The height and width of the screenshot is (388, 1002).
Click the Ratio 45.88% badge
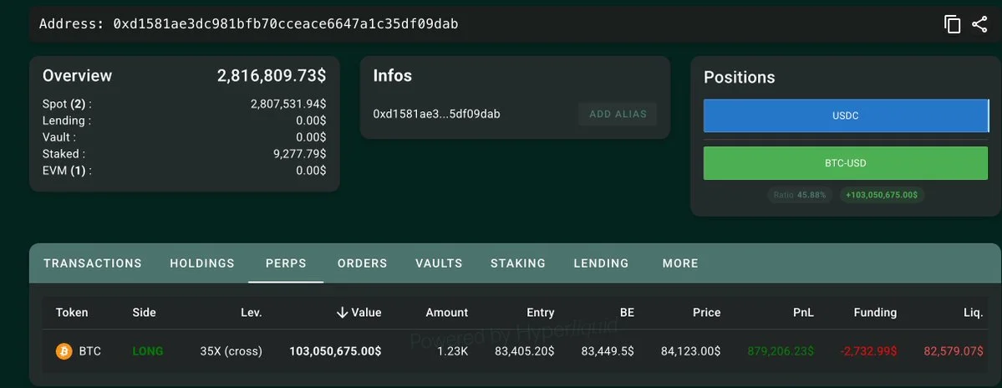[x=800, y=195]
